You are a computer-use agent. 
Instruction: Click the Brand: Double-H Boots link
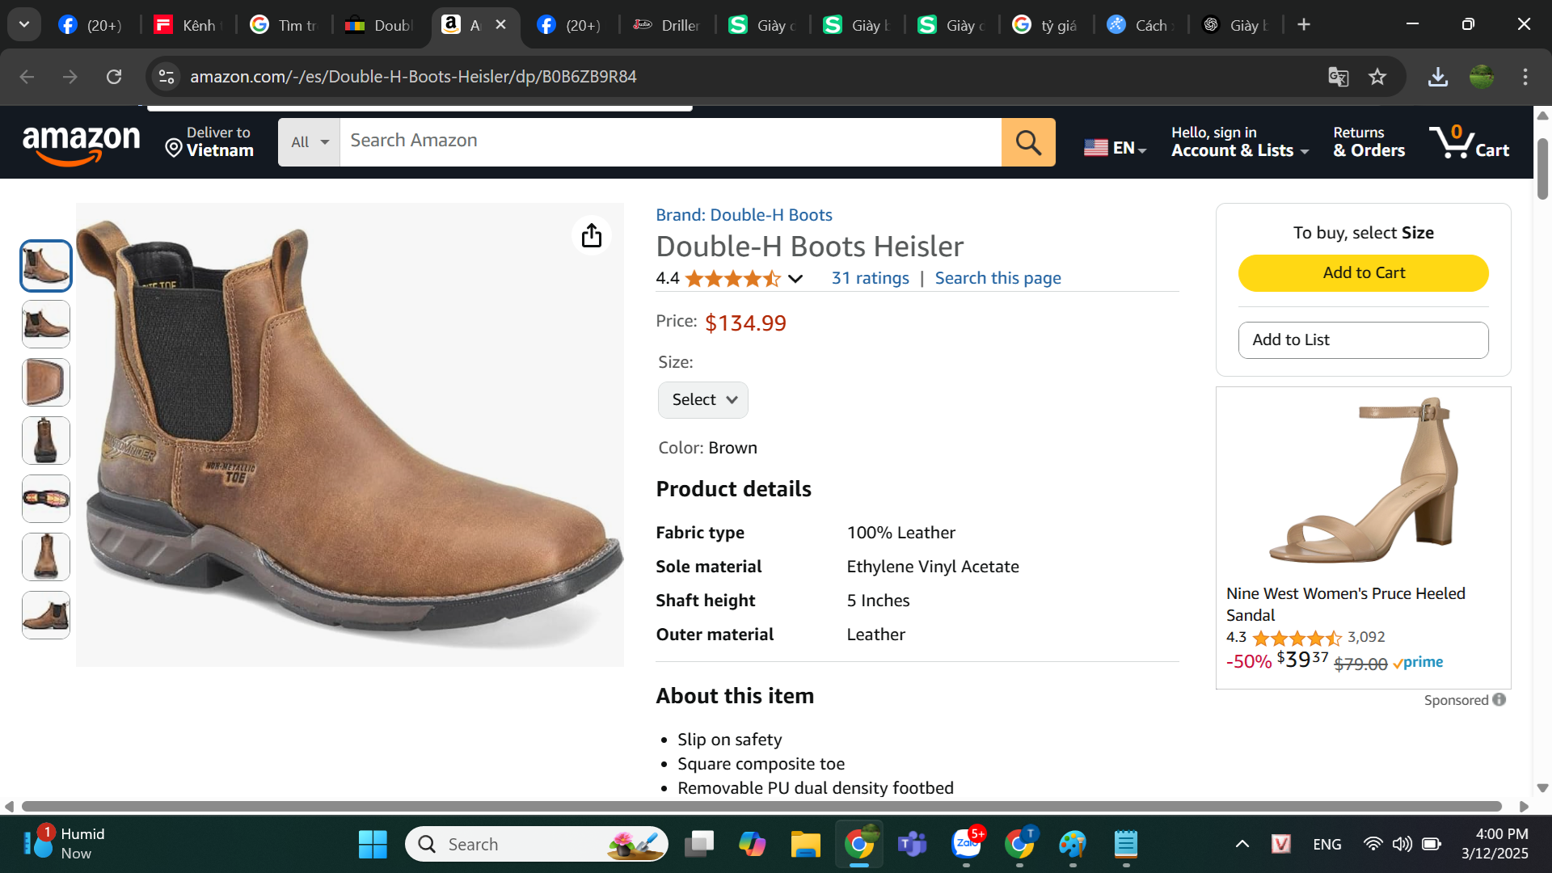[743, 215]
